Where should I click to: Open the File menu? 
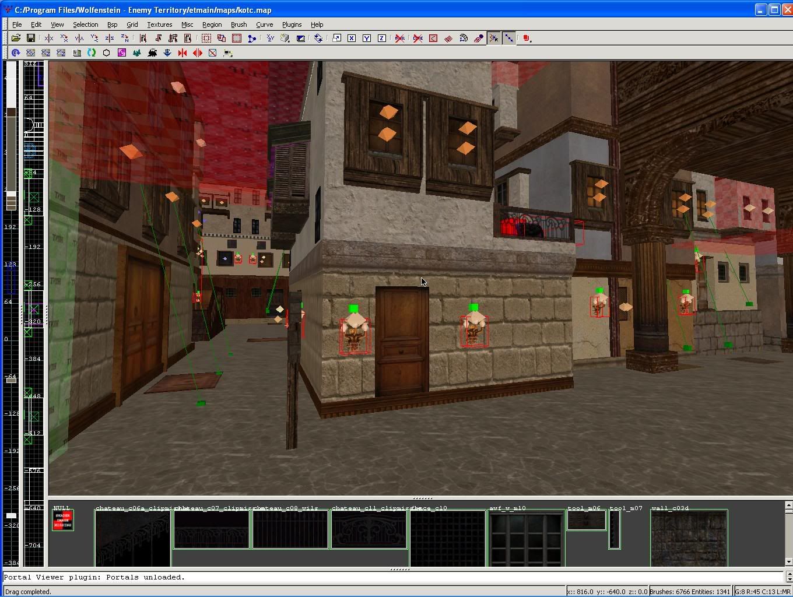(x=17, y=24)
